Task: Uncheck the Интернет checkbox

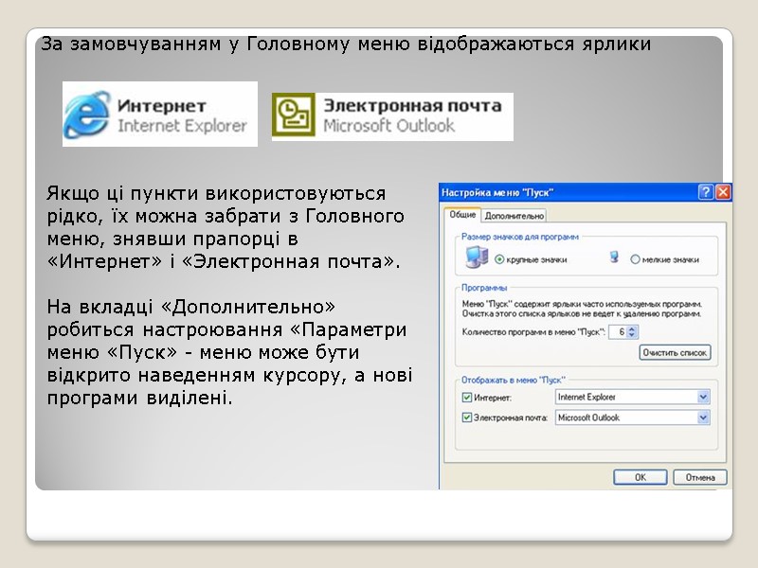Action: coord(466,398)
